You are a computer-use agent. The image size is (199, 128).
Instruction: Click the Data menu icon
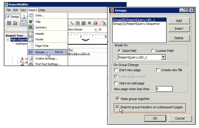coord(31,15)
